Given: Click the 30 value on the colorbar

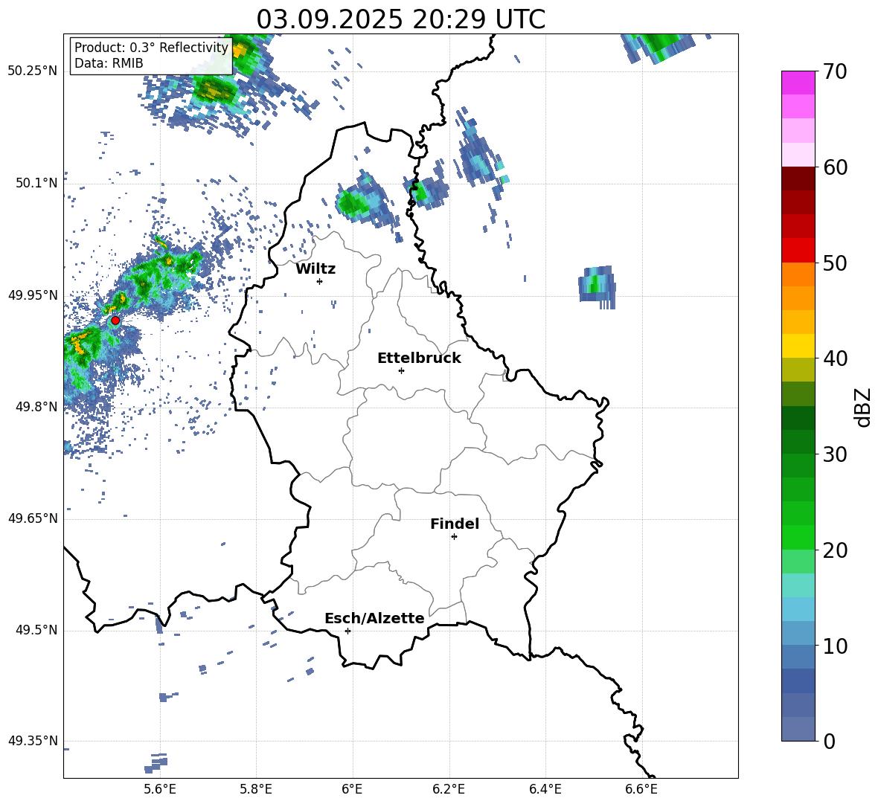Looking at the screenshot, I should click(834, 454).
